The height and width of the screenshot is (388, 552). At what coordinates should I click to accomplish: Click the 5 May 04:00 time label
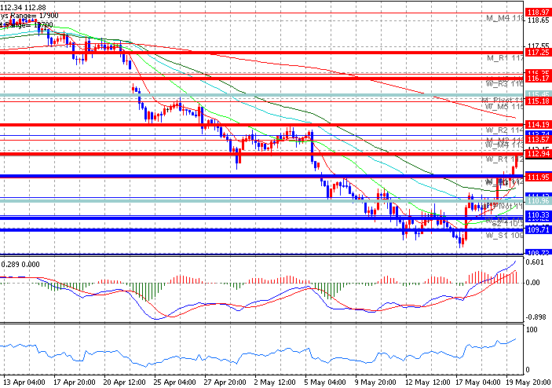[x=325, y=382]
